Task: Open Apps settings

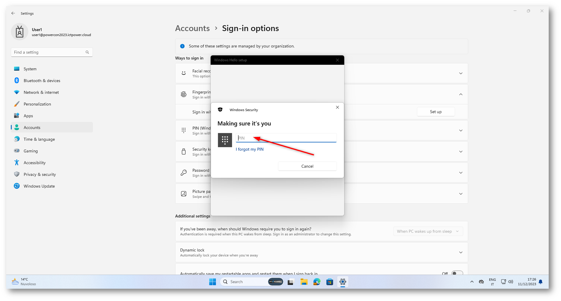Action: click(52, 116)
